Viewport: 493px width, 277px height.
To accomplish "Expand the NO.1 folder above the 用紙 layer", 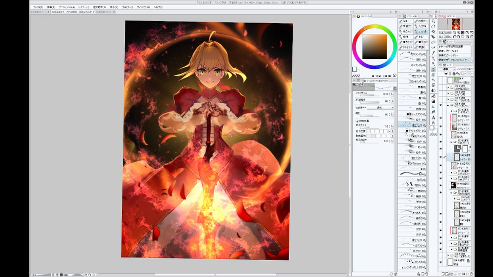I will coord(448,255).
